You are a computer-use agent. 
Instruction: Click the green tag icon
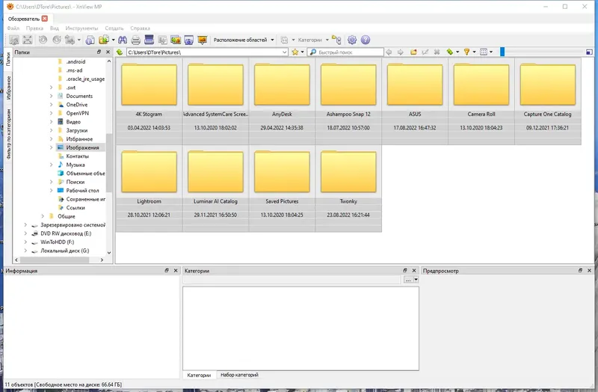pos(450,52)
